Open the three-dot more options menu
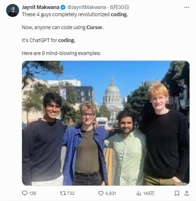Image resolution: width=196 pixels, height=201 pixels. 187,8
